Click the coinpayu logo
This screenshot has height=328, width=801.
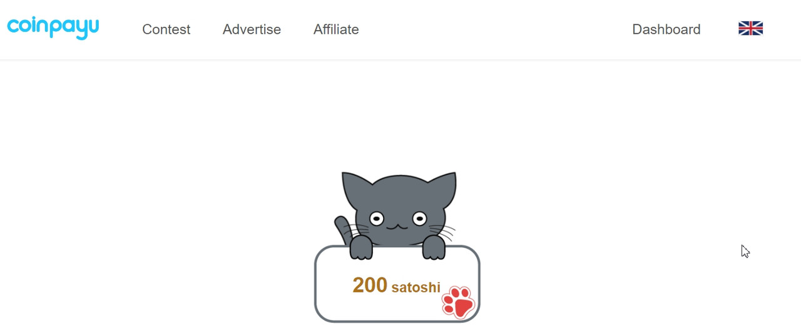coord(53,27)
